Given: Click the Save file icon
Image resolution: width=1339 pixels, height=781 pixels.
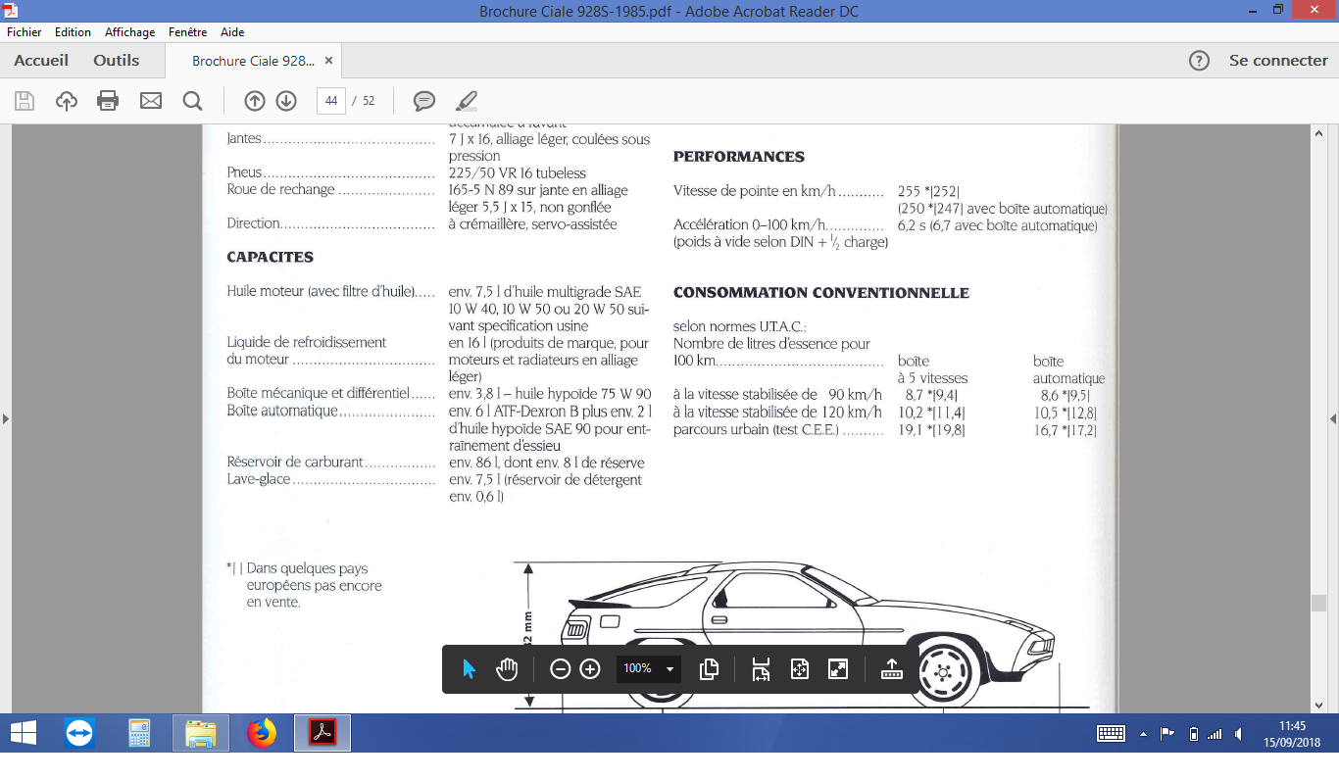Looking at the screenshot, I should 25,100.
